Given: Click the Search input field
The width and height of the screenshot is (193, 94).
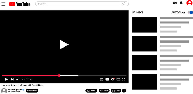Looking at the screenshot, I should pyautogui.click(x=78, y=4).
